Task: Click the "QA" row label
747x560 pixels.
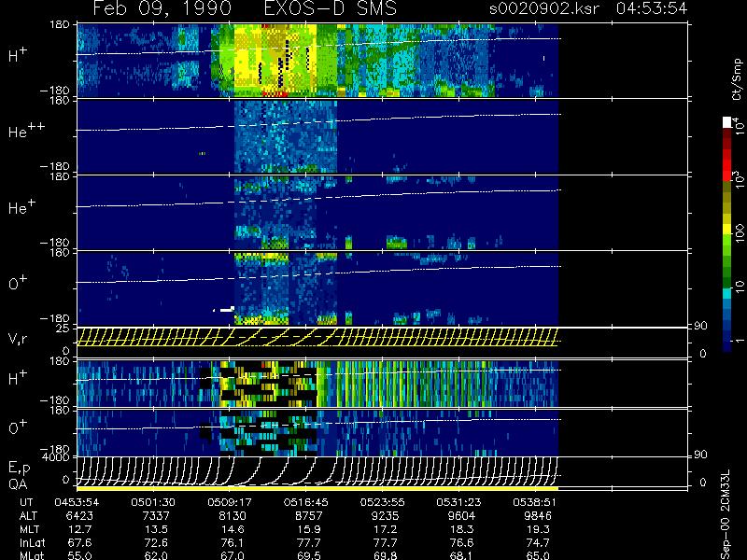Action: pyautogui.click(x=18, y=484)
